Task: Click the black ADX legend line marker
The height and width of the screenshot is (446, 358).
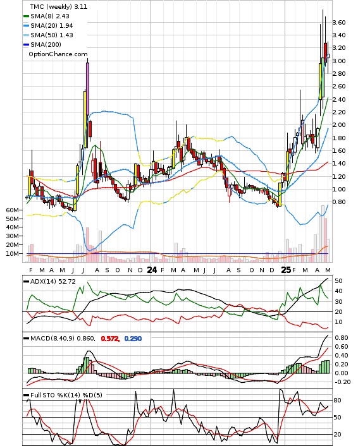Action: pos(26,282)
